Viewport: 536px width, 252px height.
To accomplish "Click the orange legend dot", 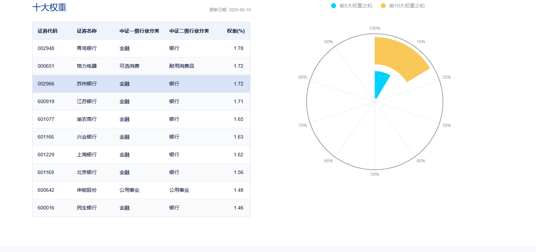I will pos(383,6).
